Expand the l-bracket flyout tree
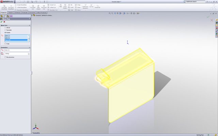This screenshot has width=218, height=136. click(x=32, y=15)
